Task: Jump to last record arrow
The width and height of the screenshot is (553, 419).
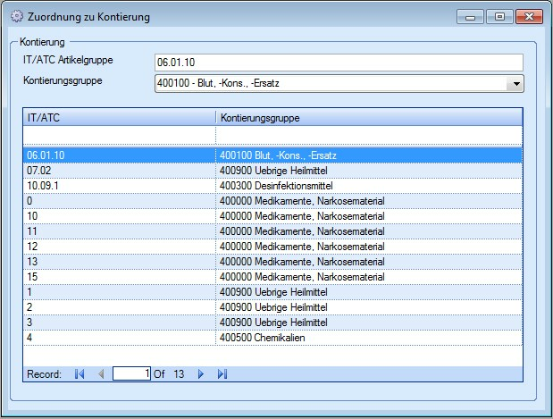Action: pyautogui.click(x=222, y=374)
